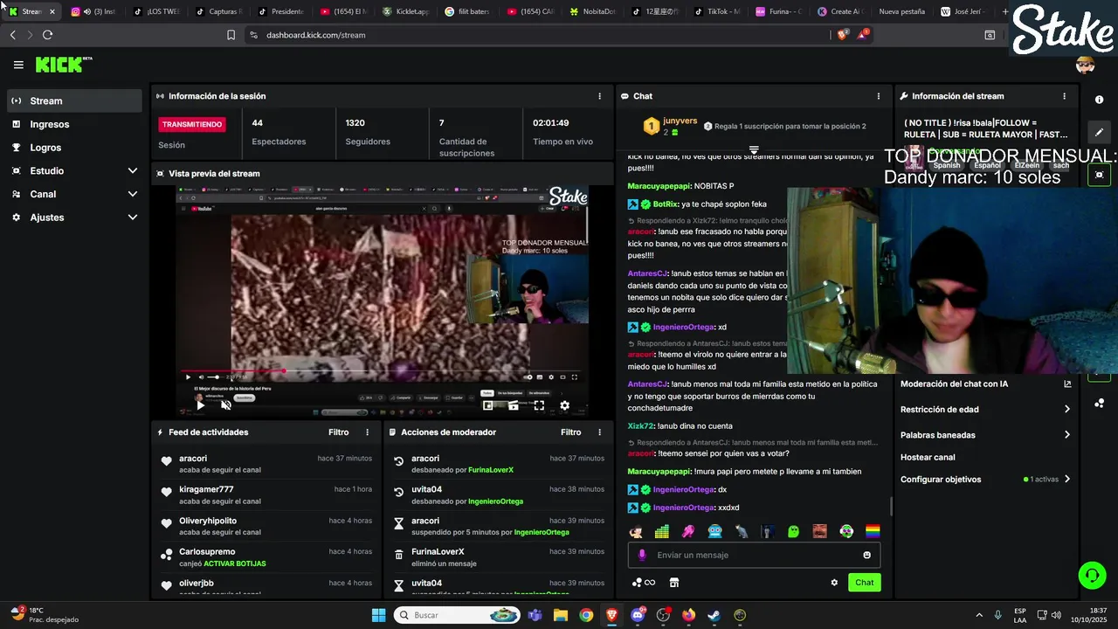Image resolution: width=1118 pixels, height=629 pixels.
Task: Click the profile avatar at top right
Action: [1086, 65]
